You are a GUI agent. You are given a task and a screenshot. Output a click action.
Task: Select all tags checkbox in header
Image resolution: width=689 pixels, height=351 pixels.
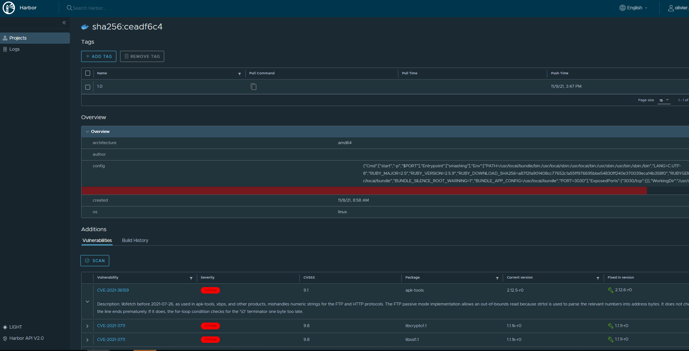click(x=88, y=73)
